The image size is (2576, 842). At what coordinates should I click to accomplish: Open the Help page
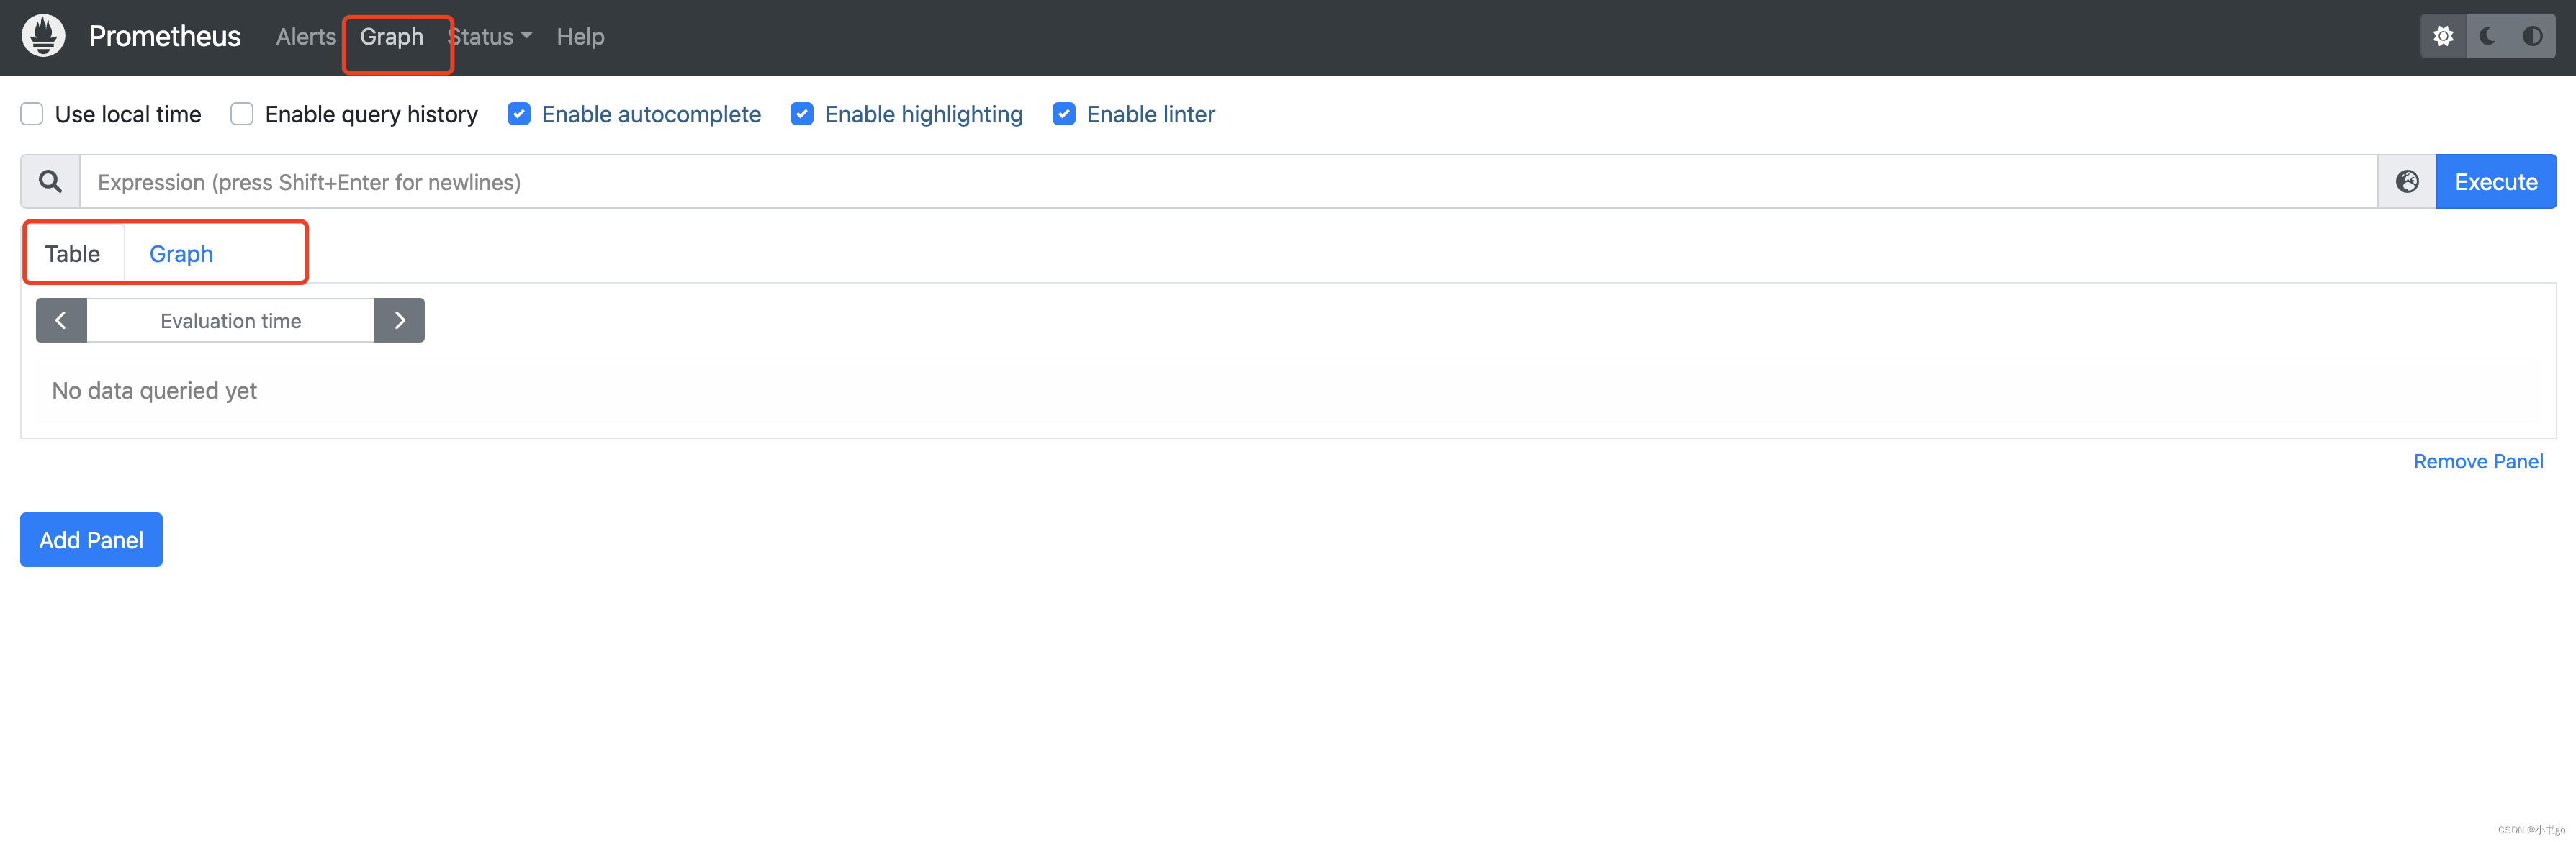[580, 37]
